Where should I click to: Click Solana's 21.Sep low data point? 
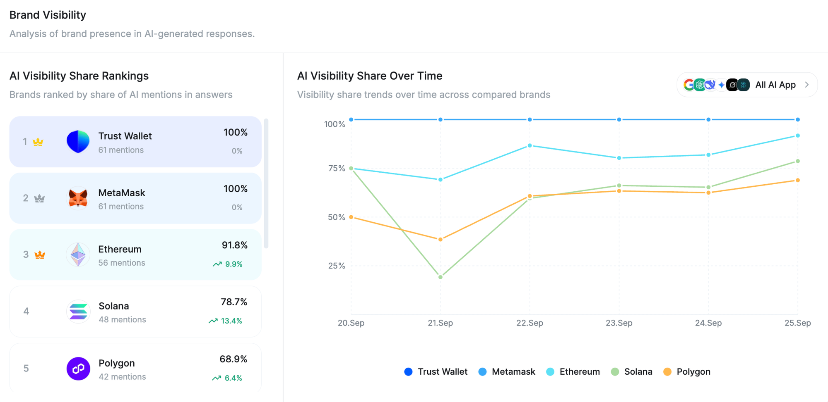(x=440, y=277)
